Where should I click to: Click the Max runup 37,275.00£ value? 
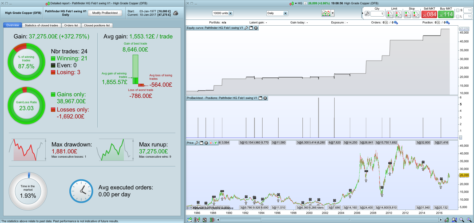click(153, 152)
